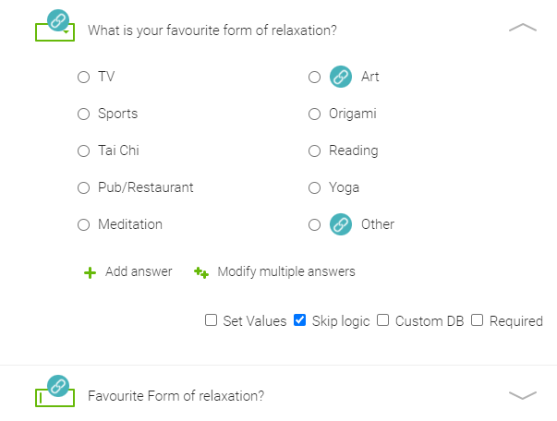The image size is (557, 421).
Task: Click the green dropdown question type icon
Action: tap(54, 32)
